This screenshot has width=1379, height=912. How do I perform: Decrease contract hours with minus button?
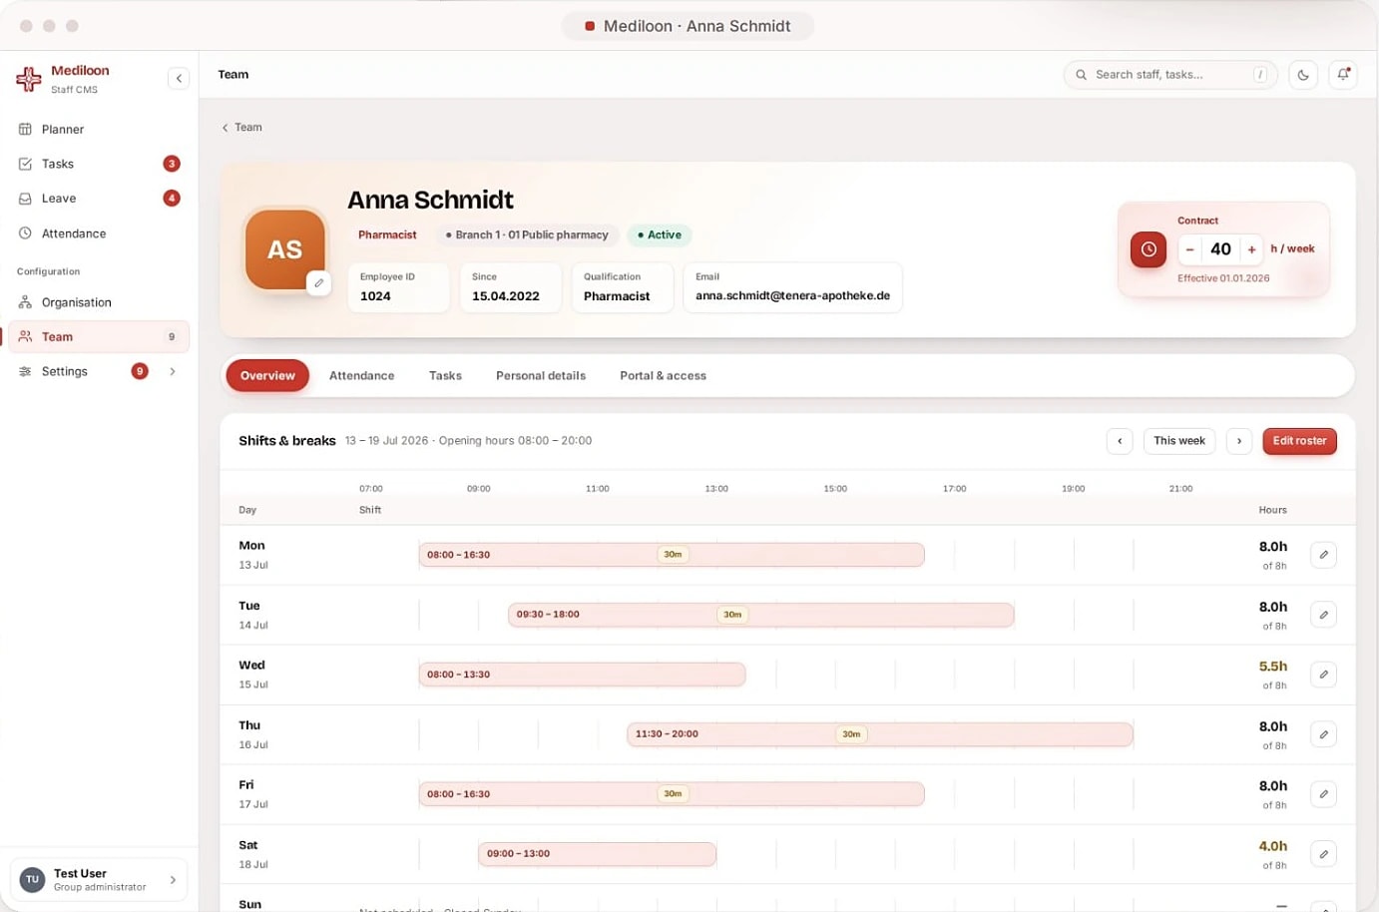(1189, 249)
